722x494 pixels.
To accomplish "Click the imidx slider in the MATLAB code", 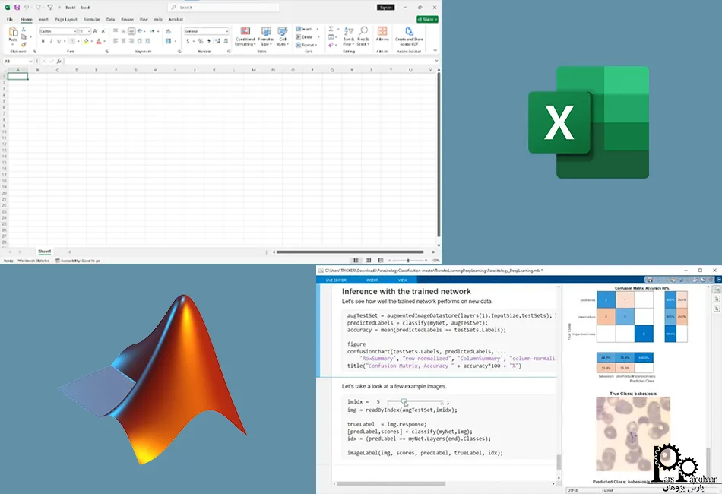I will click(x=405, y=401).
